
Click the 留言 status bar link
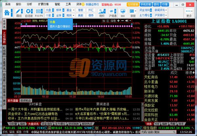12,132
